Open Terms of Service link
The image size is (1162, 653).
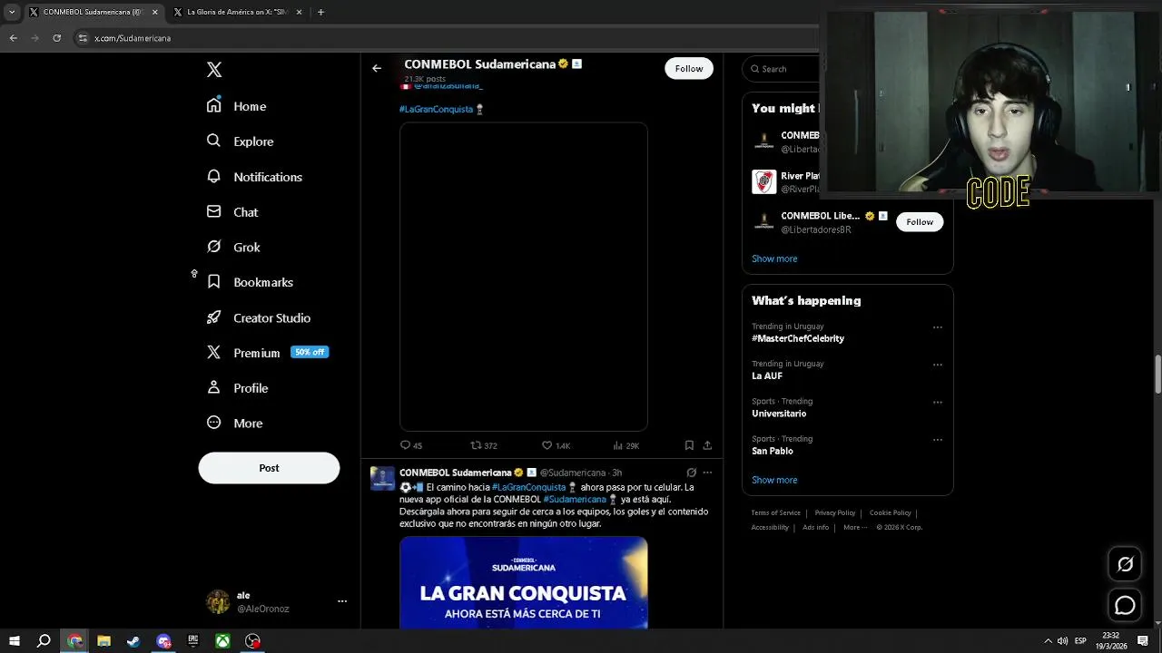coord(776,513)
